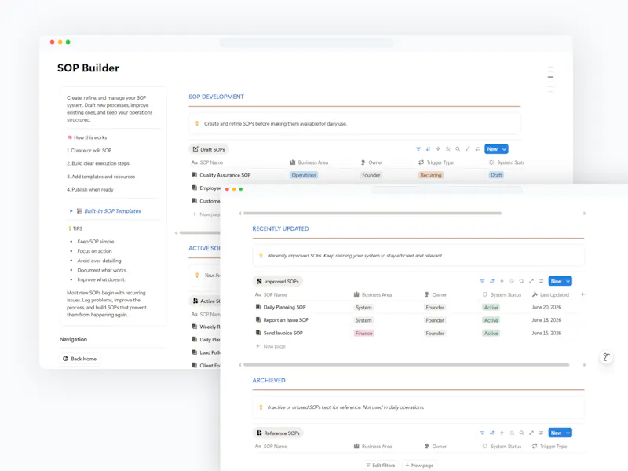Open Built-in SOP Templates link
Viewport: 628px width, 471px height.
(112, 211)
